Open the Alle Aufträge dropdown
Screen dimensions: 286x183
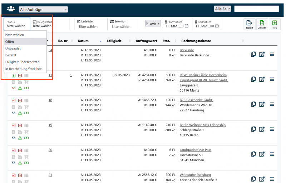[43, 9]
